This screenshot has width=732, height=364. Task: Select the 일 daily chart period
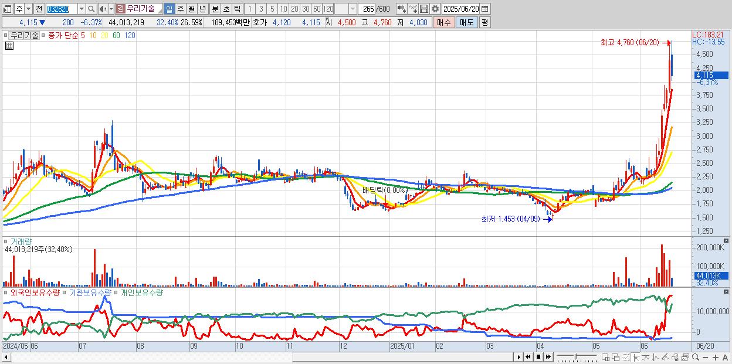point(169,9)
